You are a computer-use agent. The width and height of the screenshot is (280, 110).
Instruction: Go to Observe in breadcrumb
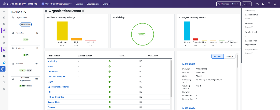click(x=80, y=4)
